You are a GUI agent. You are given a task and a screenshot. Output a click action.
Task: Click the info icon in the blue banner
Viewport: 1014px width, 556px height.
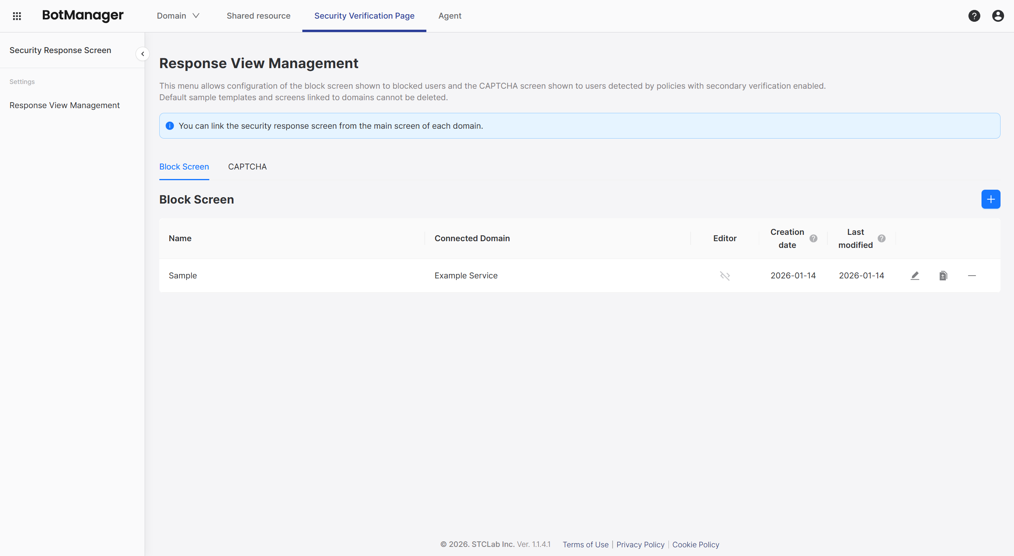point(170,126)
